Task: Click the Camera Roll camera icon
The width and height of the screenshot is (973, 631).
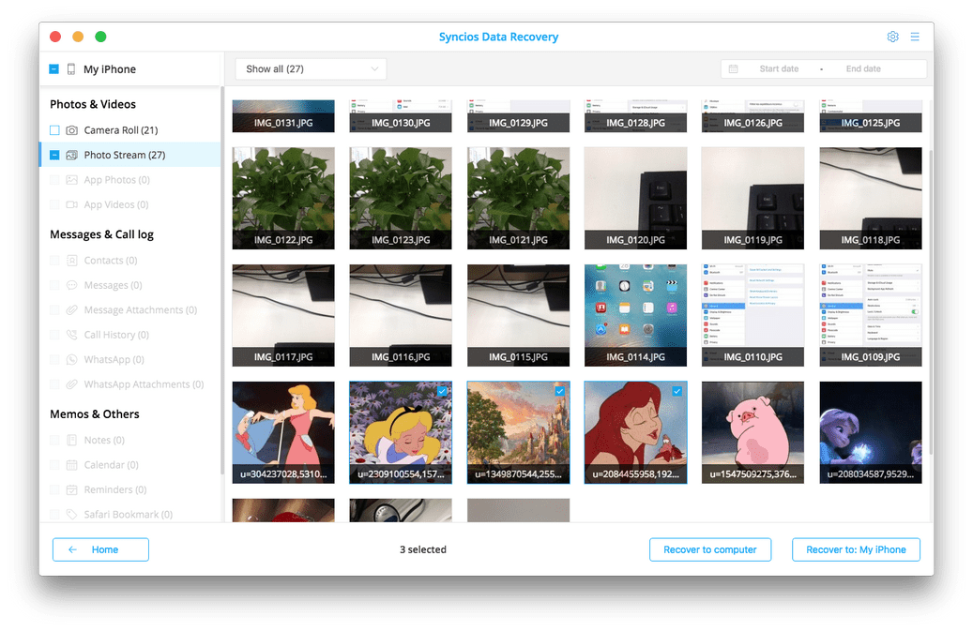Action: pyautogui.click(x=72, y=130)
